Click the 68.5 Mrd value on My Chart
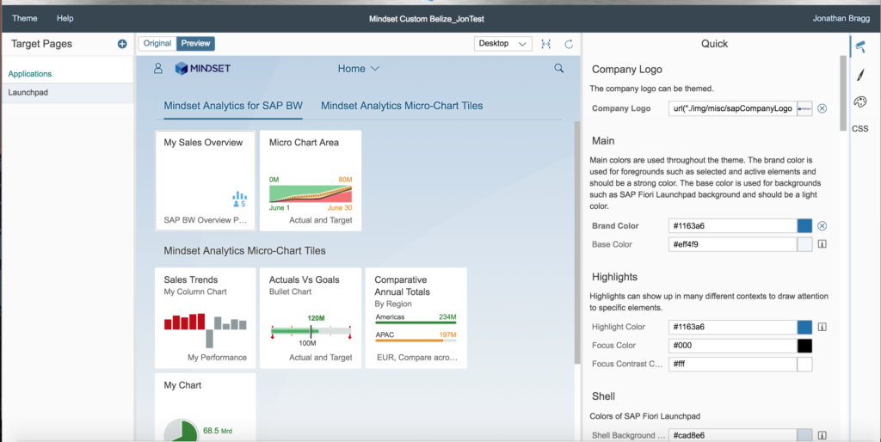This screenshot has height=442, width=881. (x=218, y=431)
